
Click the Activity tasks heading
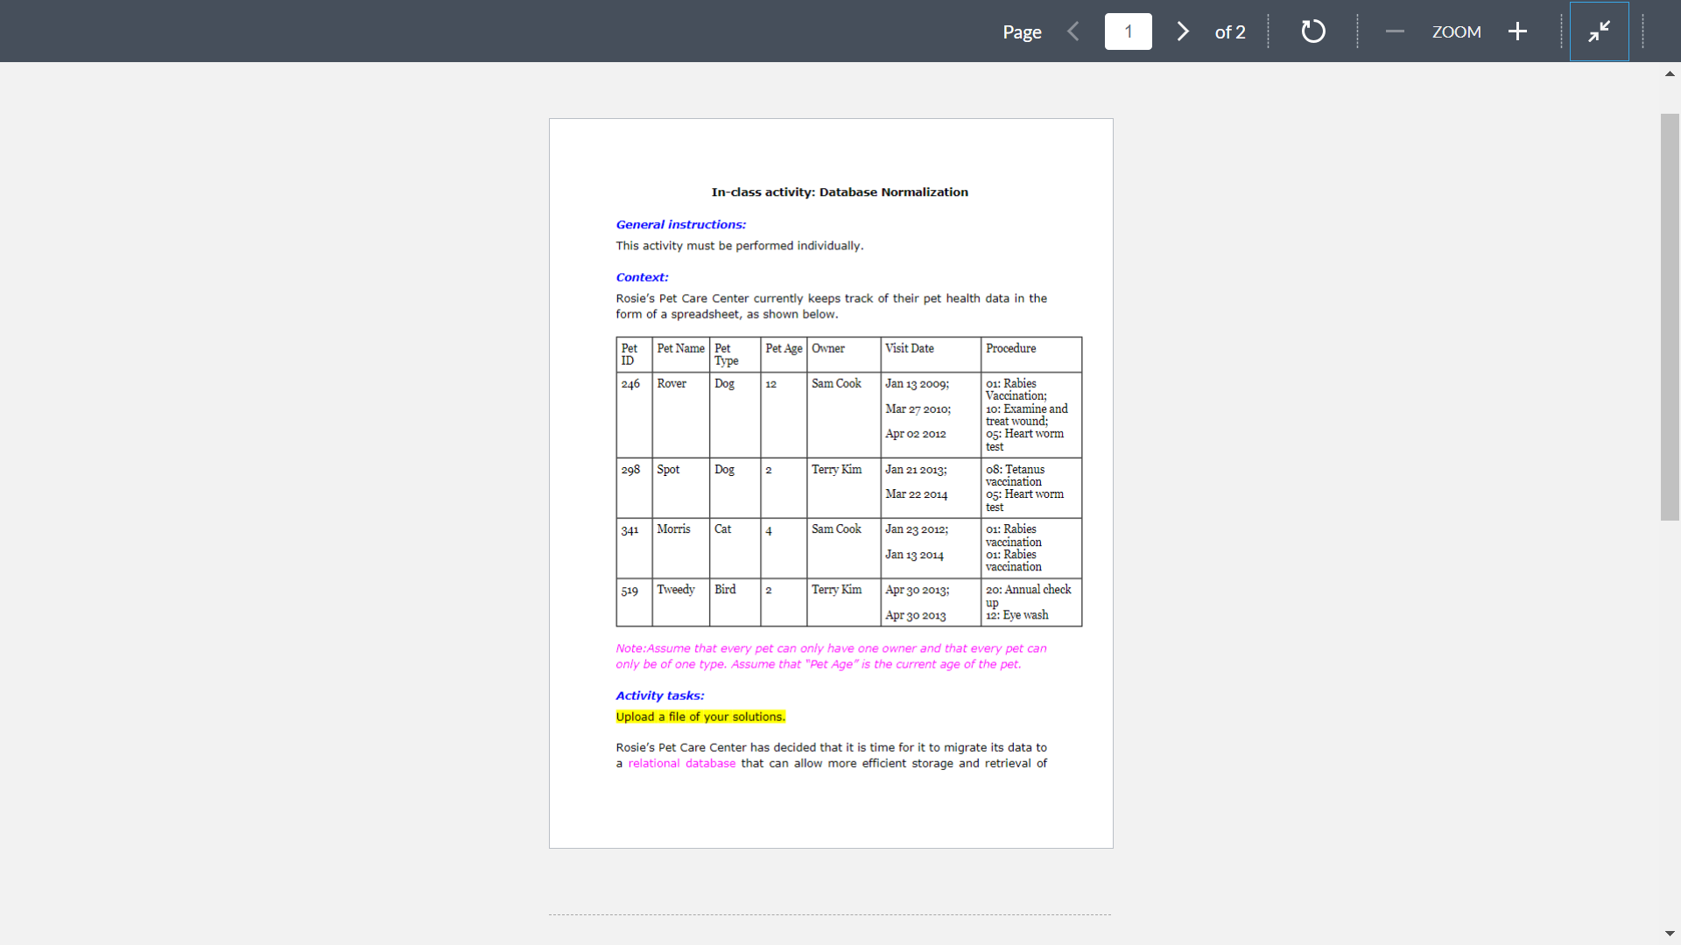[659, 695]
